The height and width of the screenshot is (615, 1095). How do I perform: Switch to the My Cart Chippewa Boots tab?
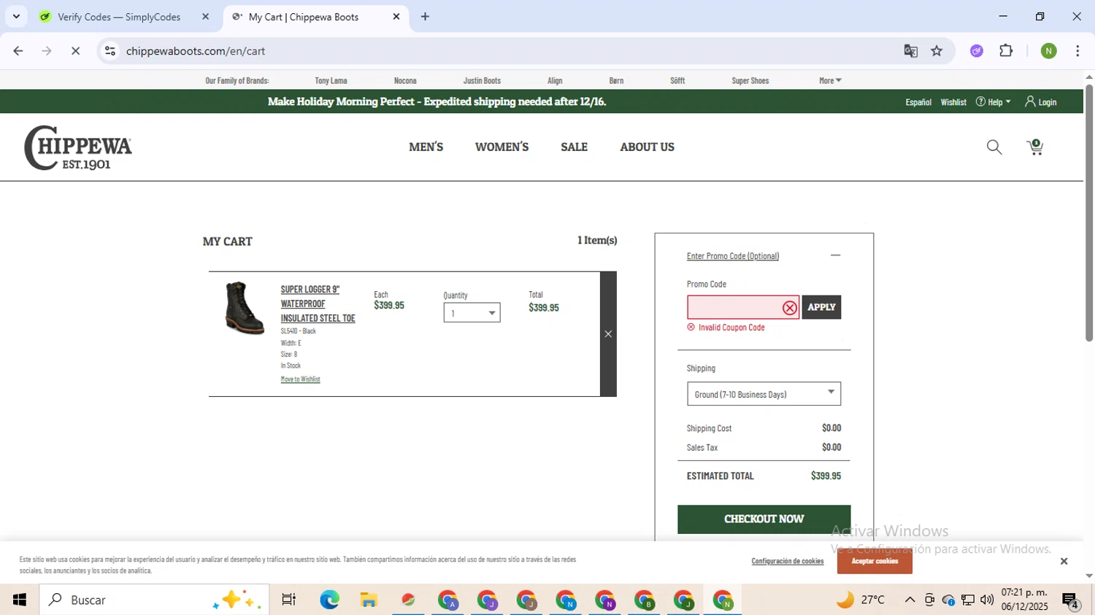coord(303,17)
